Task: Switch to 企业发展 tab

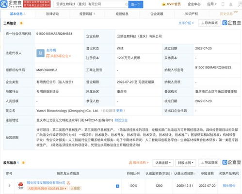Action: pos(157,14)
